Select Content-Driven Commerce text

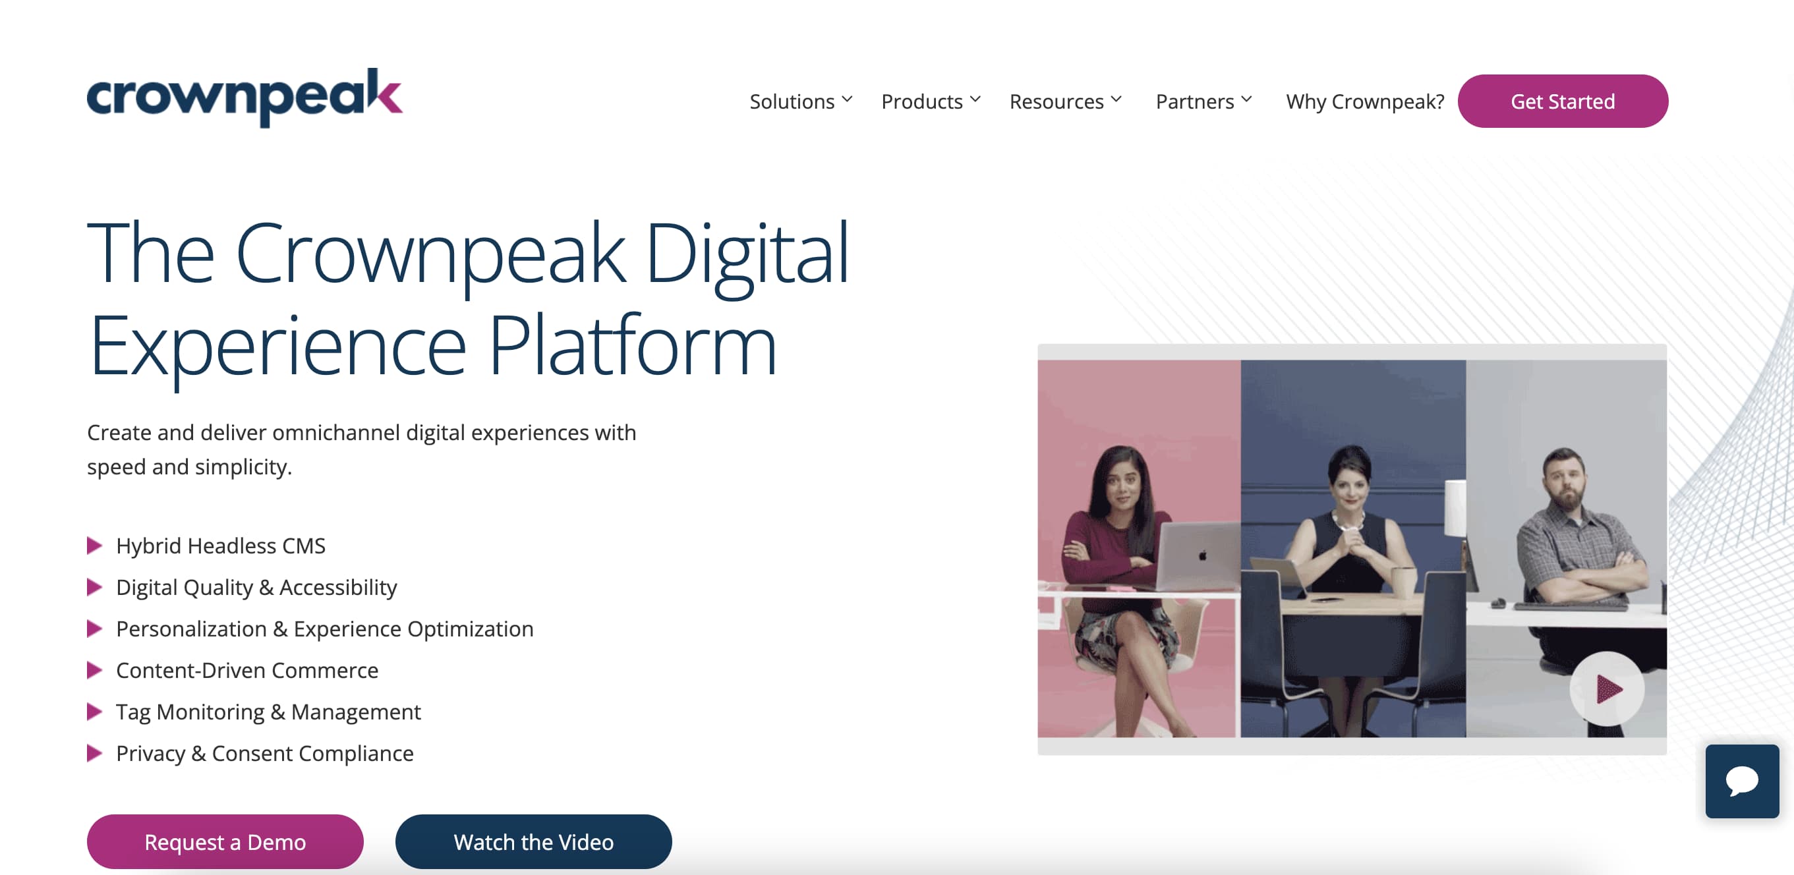tap(247, 670)
